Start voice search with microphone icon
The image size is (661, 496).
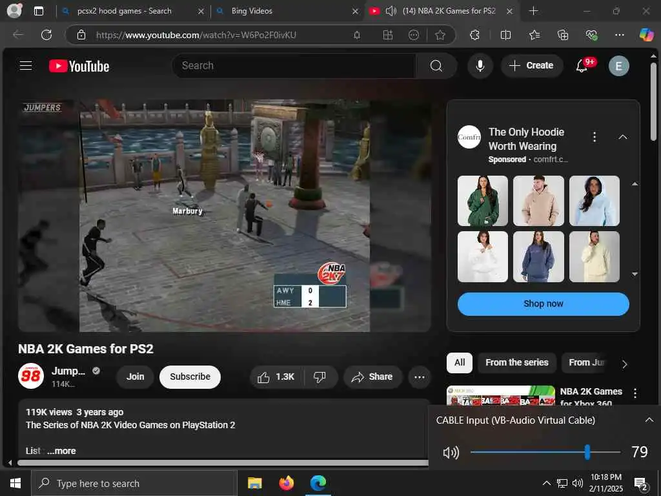tap(480, 66)
